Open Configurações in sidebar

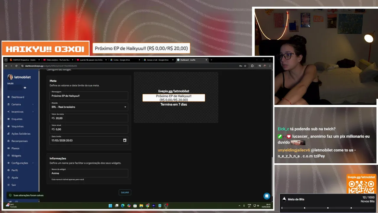[20, 163]
